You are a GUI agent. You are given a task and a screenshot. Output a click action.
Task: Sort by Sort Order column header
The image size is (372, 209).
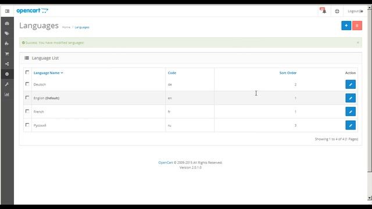(x=288, y=73)
